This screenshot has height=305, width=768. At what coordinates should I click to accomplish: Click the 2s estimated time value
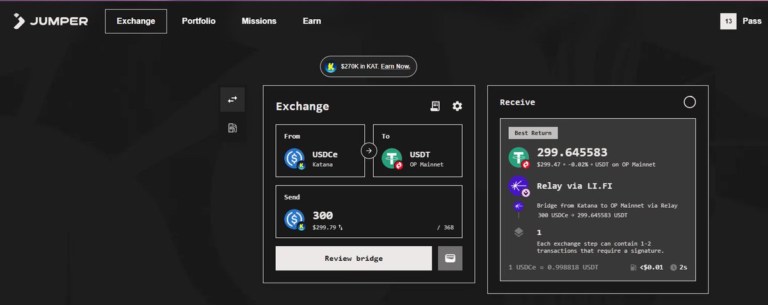tap(685, 266)
